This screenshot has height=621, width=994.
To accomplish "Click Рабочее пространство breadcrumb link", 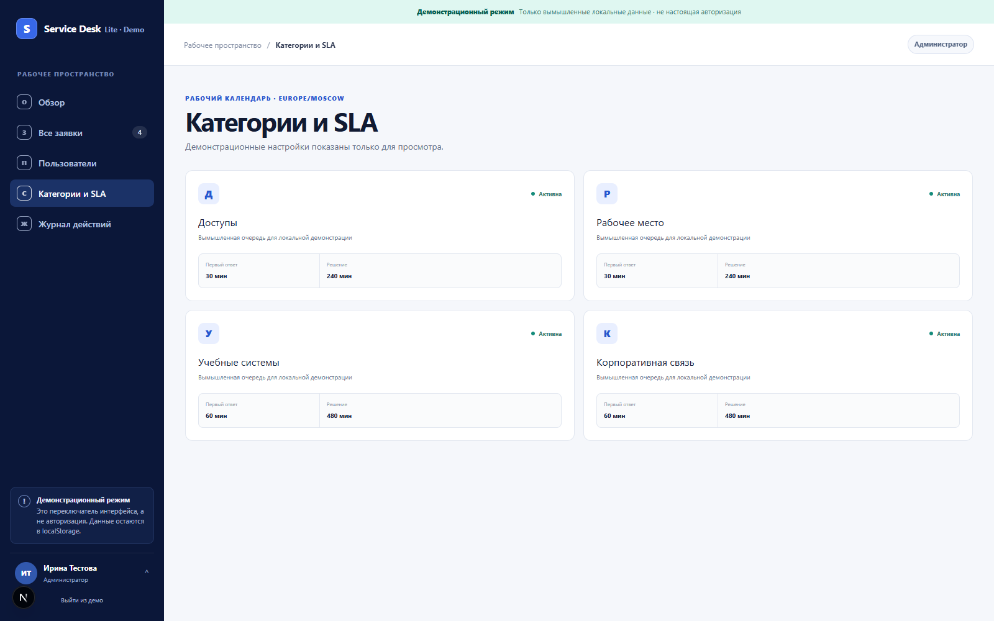I will click(x=222, y=45).
